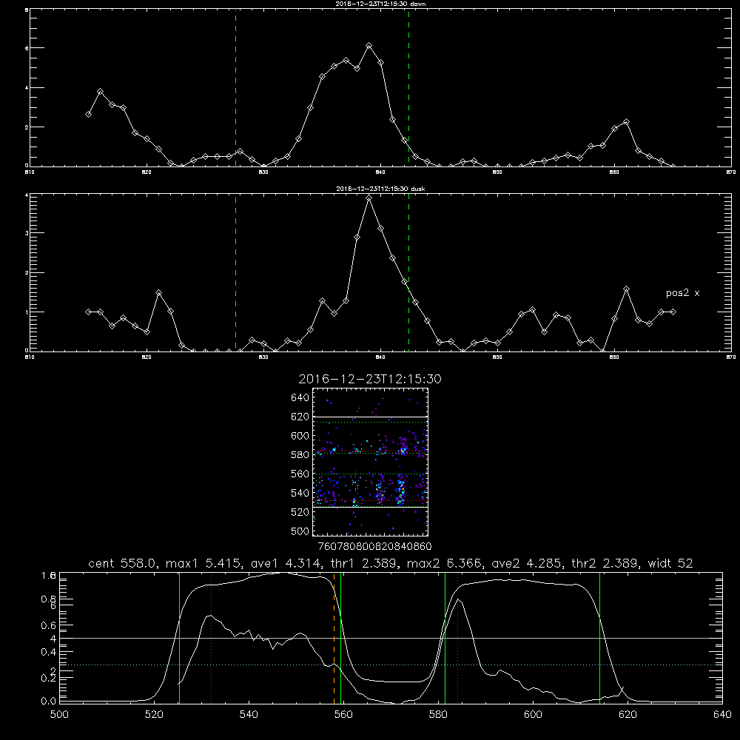This screenshot has height=740, width=740.
Task: Click the highest peak diamond in the dusk plot
Action: click(369, 198)
